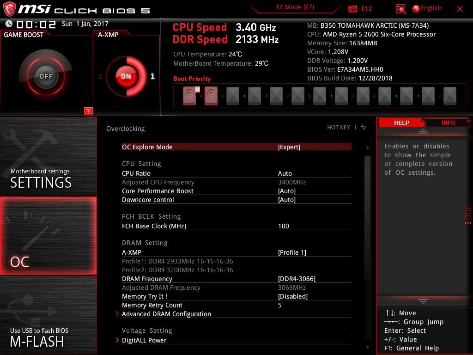This screenshot has width=473, height=355.
Task: Open the English language selector
Action: pos(431,8)
